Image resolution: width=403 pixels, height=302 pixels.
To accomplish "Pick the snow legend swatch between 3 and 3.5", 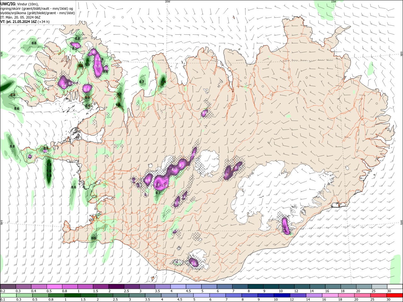I will click(147, 287).
